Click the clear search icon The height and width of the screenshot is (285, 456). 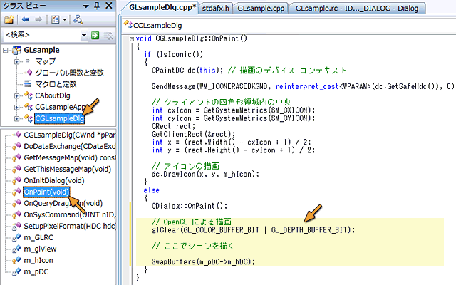click(x=108, y=36)
